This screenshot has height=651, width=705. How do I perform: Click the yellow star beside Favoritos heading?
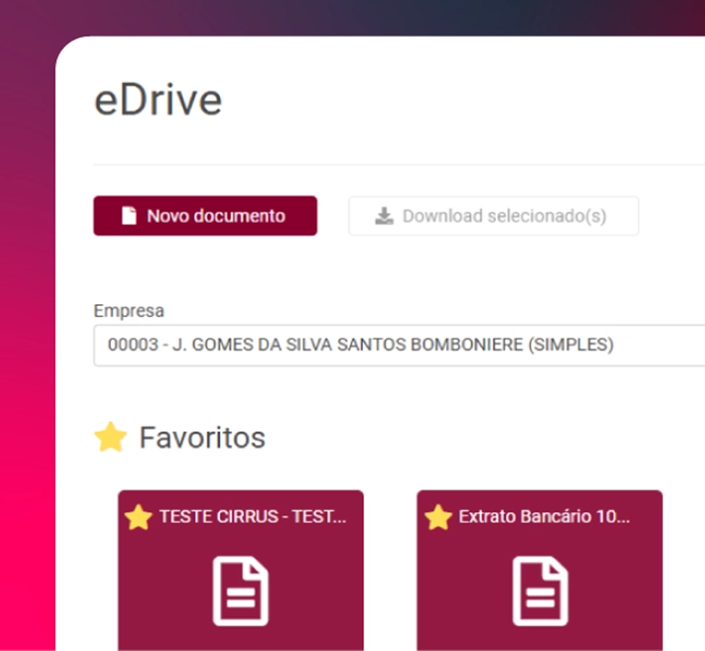(110, 437)
